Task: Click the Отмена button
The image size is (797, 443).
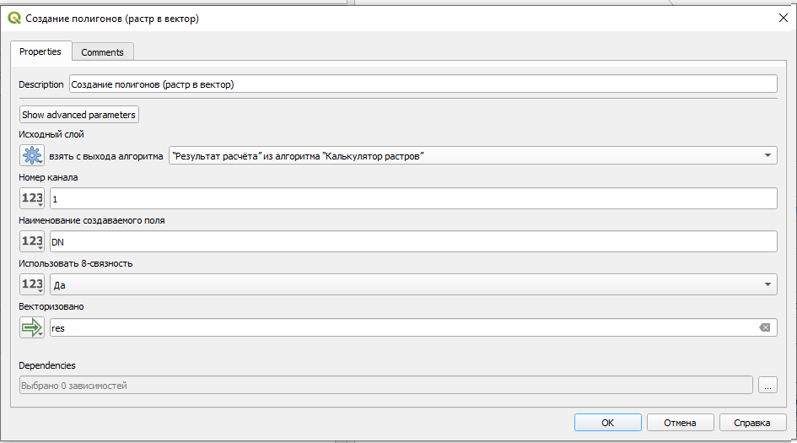Action: pyautogui.click(x=680, y=422)
